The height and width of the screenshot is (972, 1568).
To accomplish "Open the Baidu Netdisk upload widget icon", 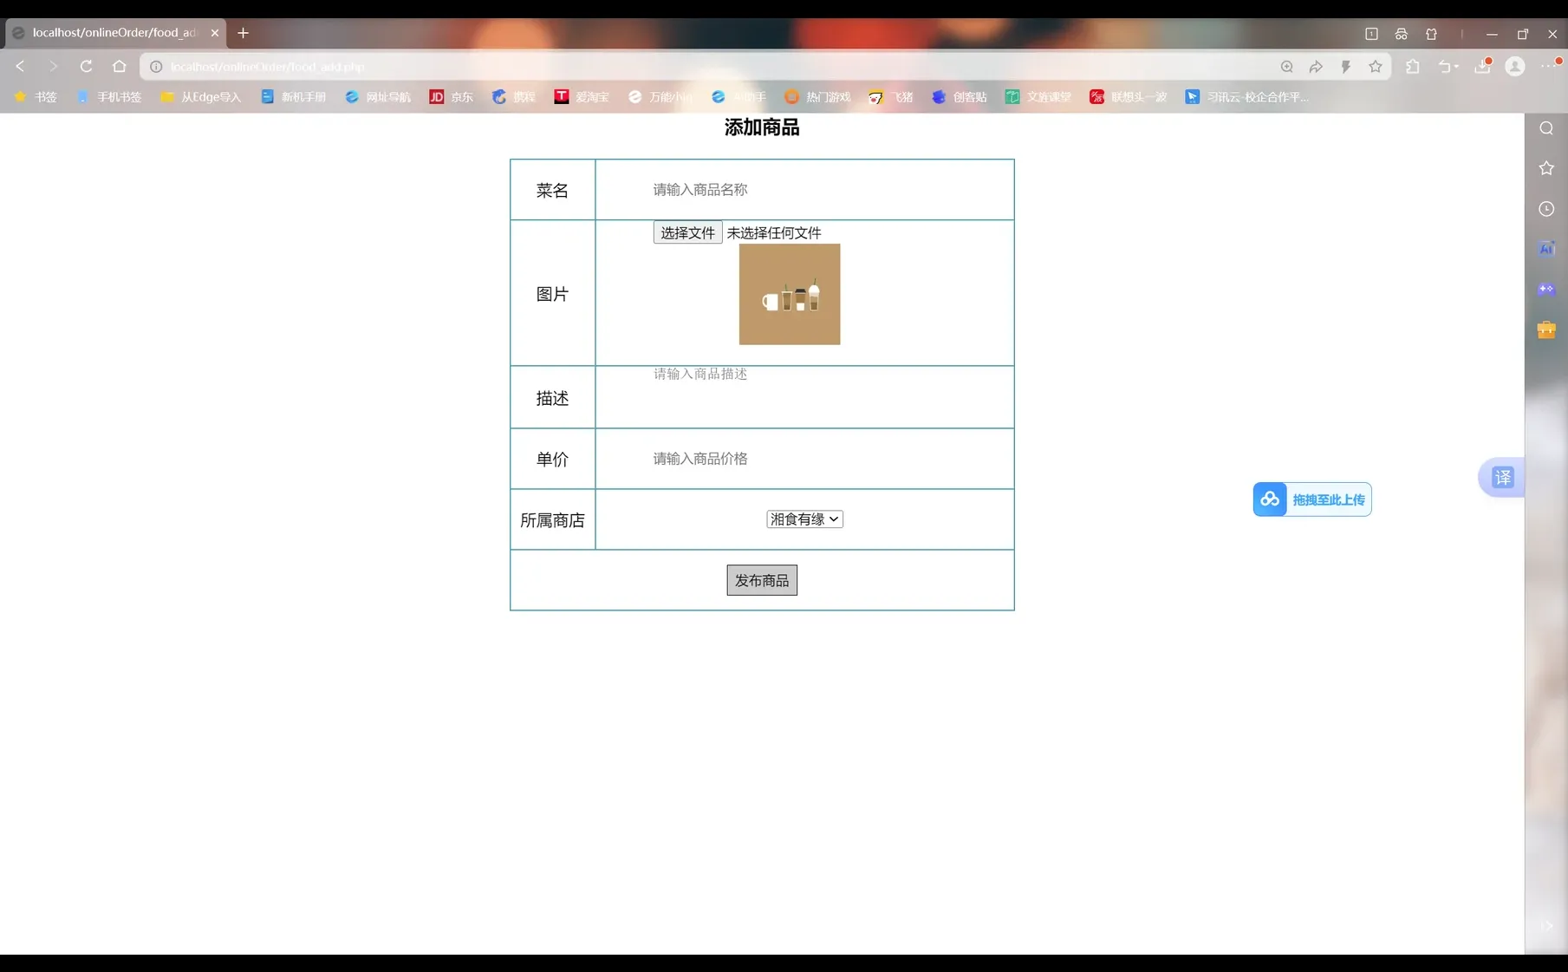I will click(x=1269, y=499).
